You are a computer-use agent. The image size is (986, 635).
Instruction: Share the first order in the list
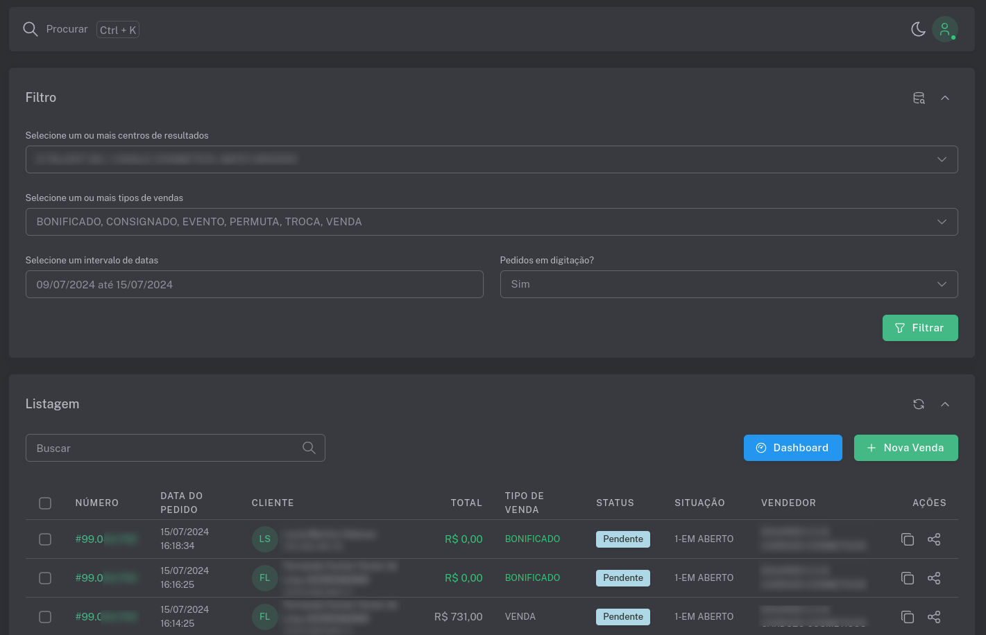(934, 539)
